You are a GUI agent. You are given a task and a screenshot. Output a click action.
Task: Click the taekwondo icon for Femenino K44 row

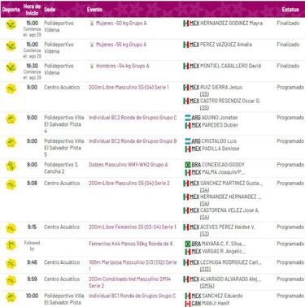(11, 245)
